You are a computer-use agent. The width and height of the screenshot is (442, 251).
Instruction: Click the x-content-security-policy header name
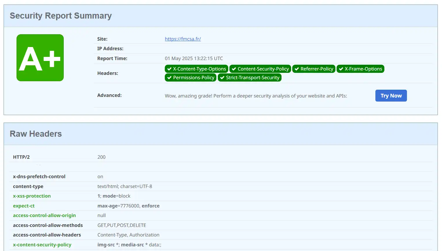[42, 245]
